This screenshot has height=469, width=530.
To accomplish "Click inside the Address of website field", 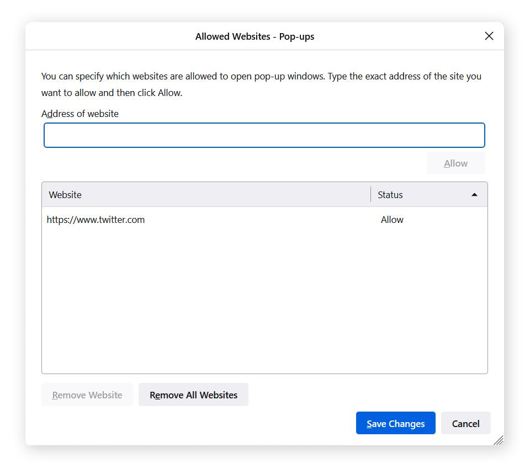I will click(x=264, y=135).
